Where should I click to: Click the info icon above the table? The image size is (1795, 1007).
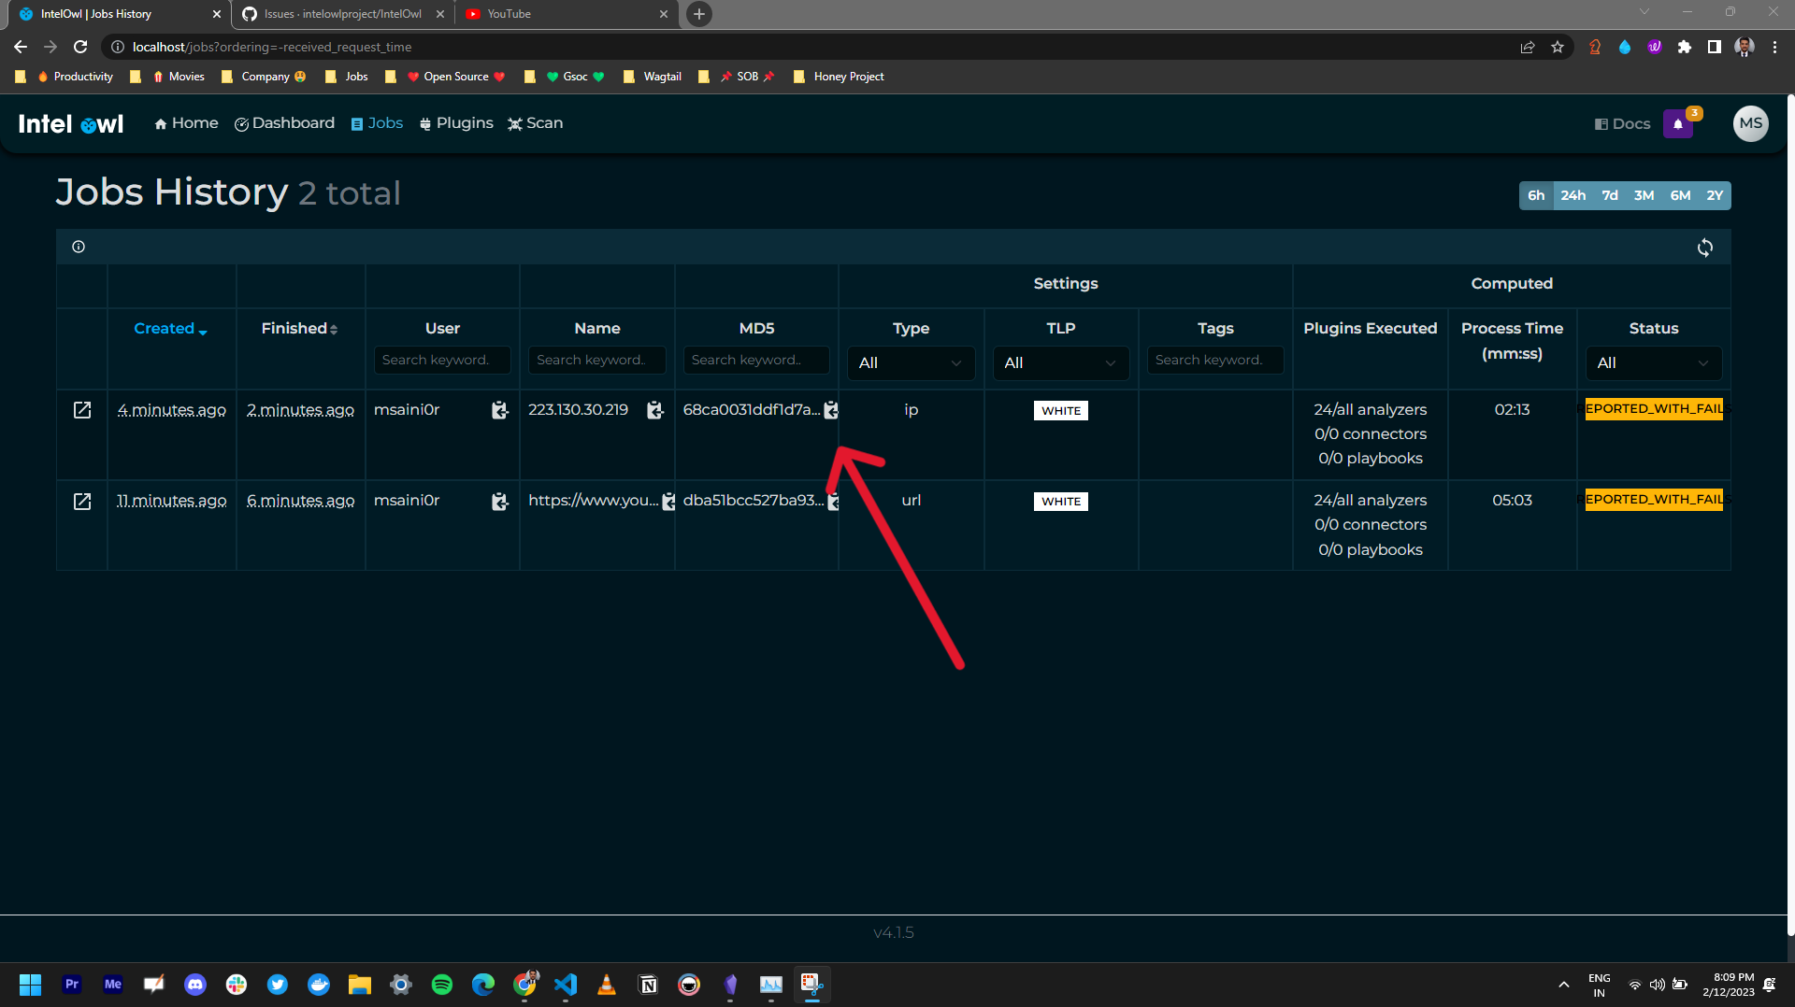[79, 246]
